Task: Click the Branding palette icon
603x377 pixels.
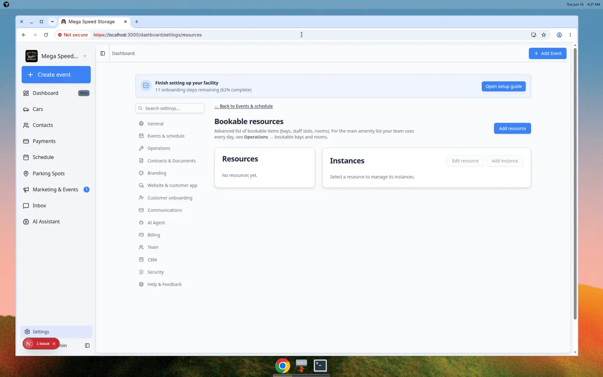Action: tap(141, 173)
